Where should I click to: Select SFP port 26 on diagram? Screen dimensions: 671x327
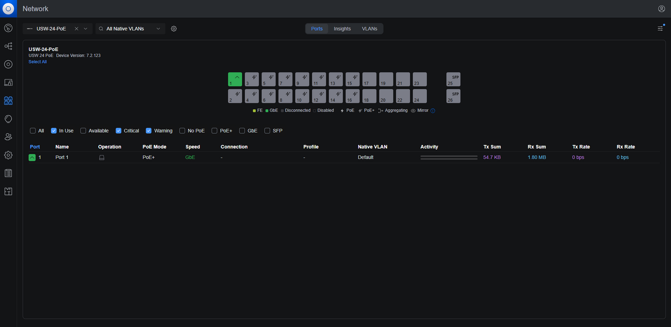click(x=453, y=96)
